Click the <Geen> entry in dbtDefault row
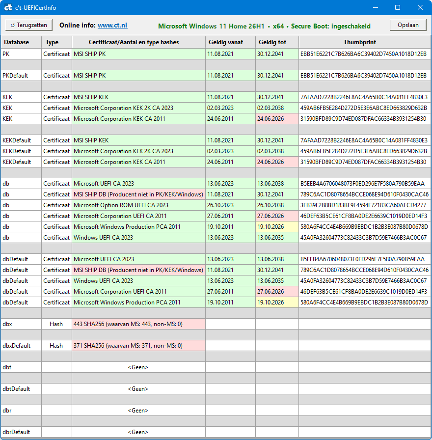Screen dimensions: 432x440 (138, 389)
